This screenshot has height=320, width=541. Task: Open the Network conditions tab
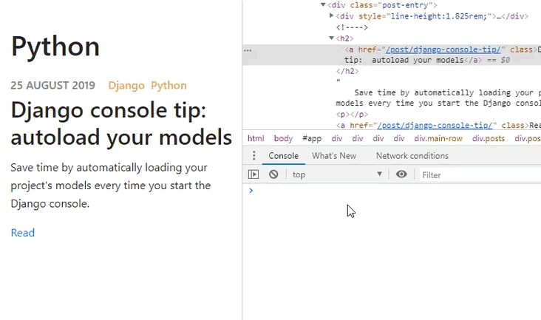pyautogui.click(x=412, y=156)
